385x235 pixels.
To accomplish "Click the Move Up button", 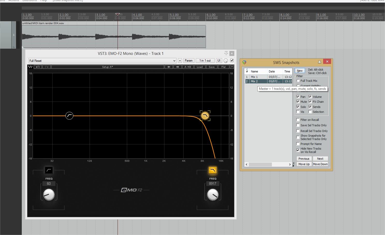I will click(304, 164).
